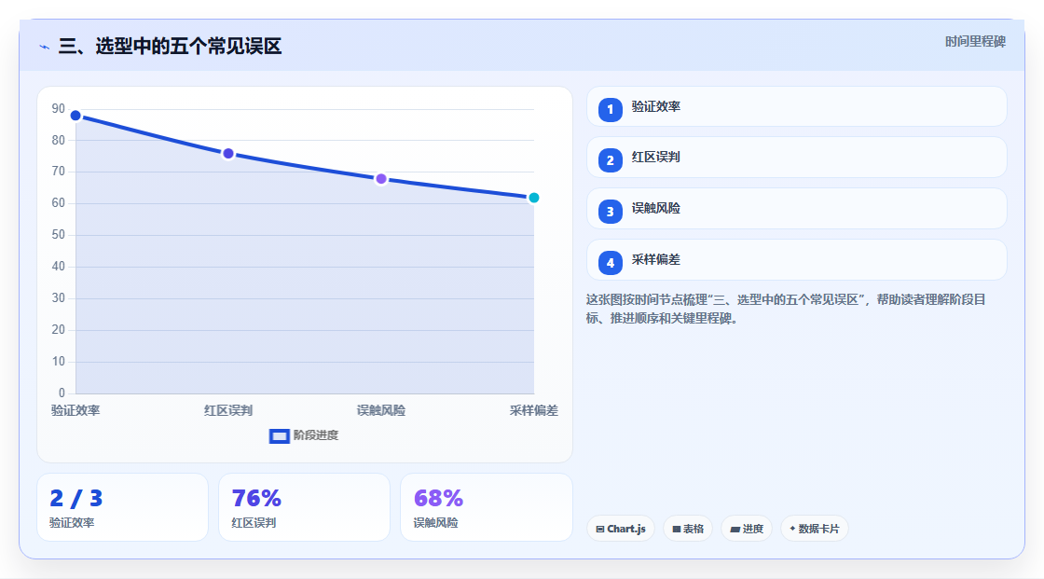Image resolution: width=1044 pixels, height=579 pixels.
Task: Select the 验证效率 data point on chart
Action: (x=76, y=116)
